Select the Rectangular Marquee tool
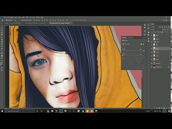 pyautogui.click(x=2, y=28)
